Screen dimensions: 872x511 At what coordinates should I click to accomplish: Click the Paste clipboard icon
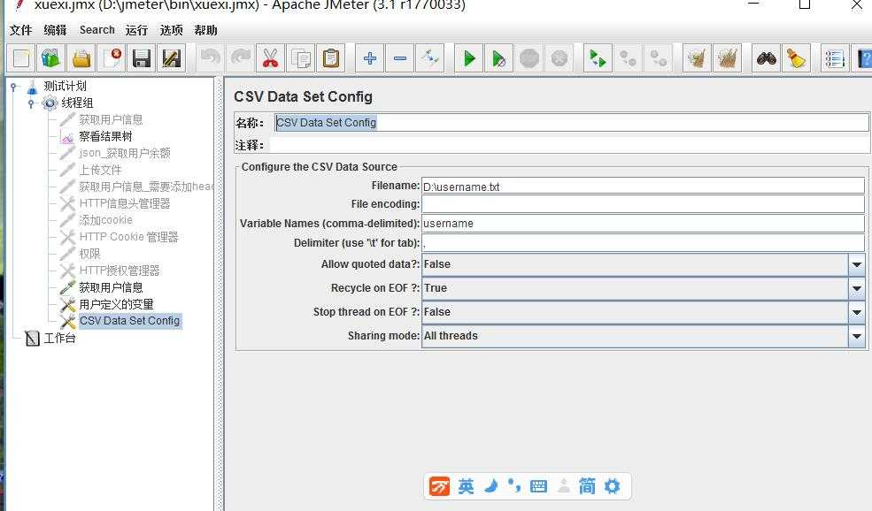click(331, 58)
